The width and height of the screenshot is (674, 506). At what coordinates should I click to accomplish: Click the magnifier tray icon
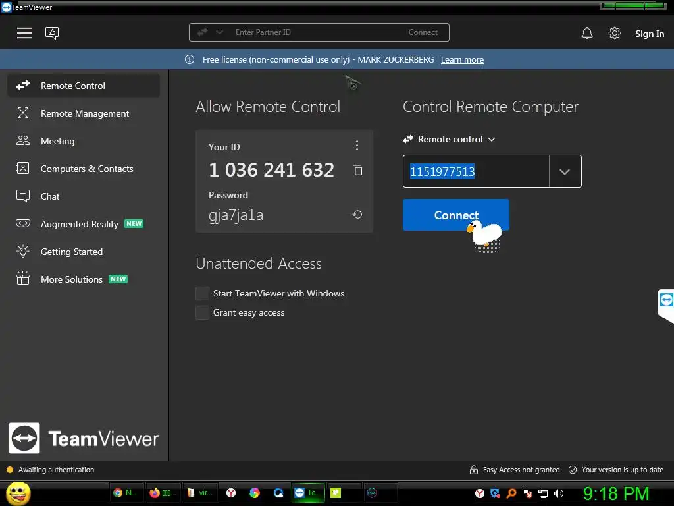click(x=511, y=493)
